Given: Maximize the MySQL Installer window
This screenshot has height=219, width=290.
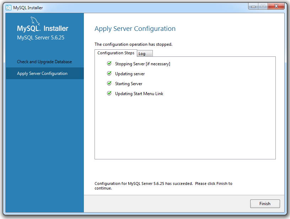Looking at the screenshot, I should point(263,6).
